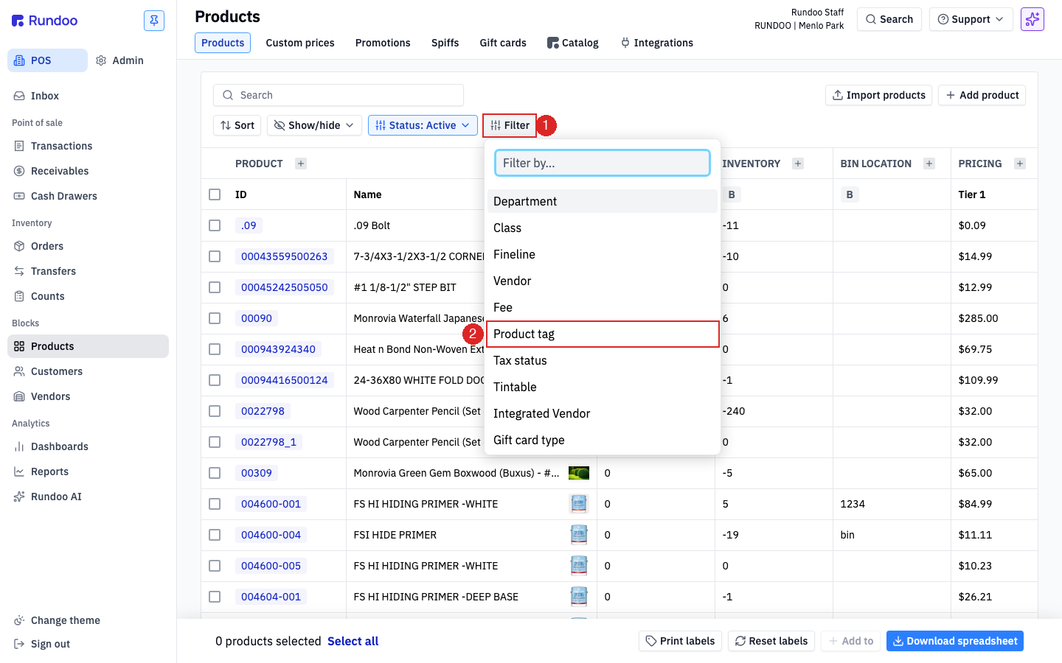Open the Integrations tab
1062x663 pixels.
(657, 43)
